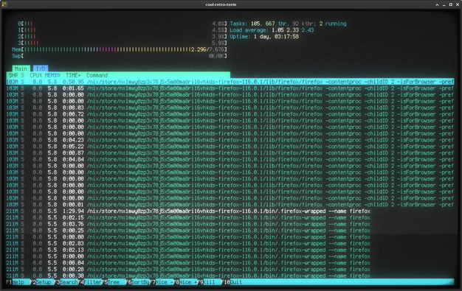Click the CPU 1 usage meter

pyautogui.click(x=123, y=30)
